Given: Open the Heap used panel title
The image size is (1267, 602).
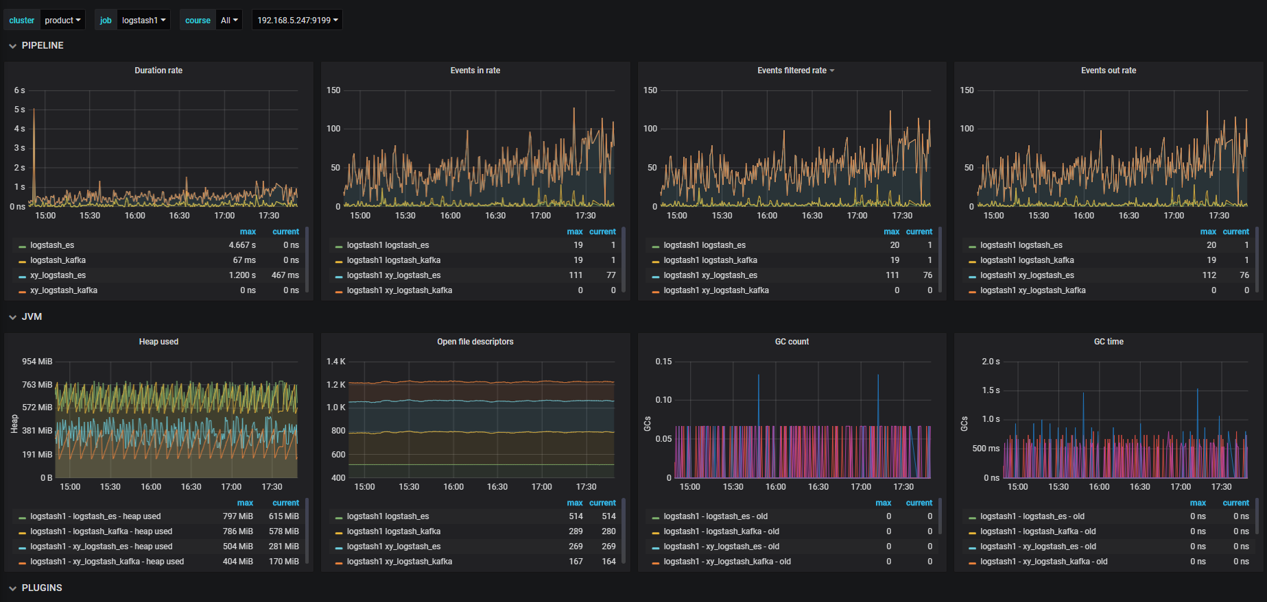Looking at the screenshot, I should (x=158, y=342).
